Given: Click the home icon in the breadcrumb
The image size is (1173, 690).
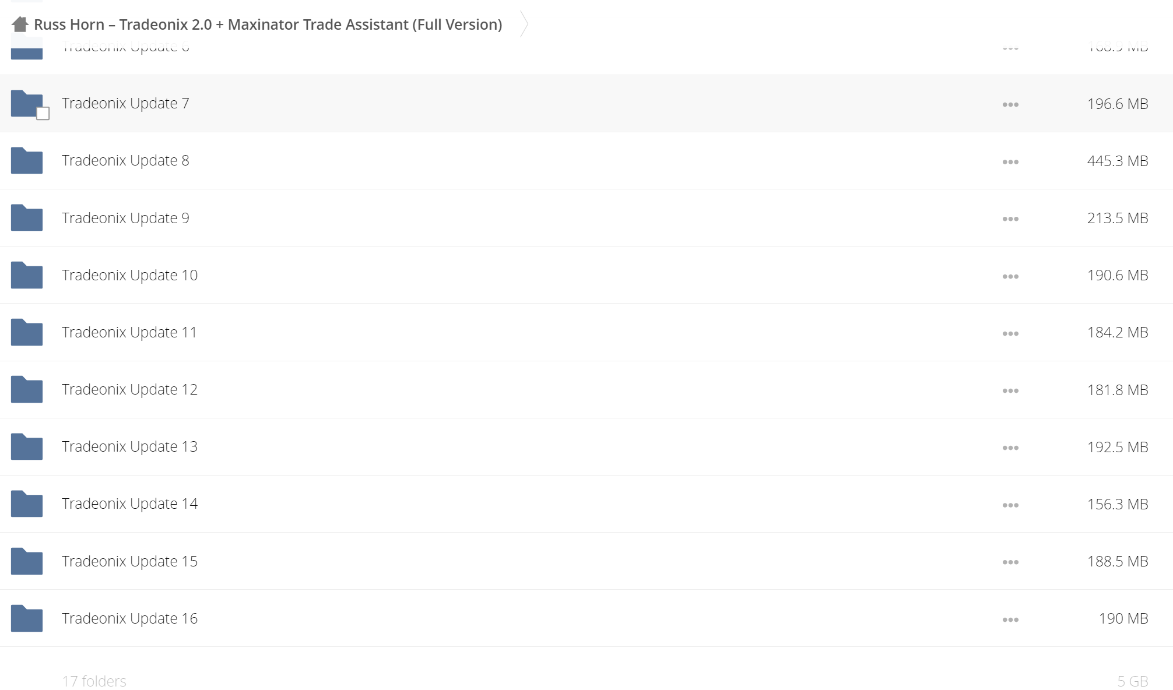Looking at the screenshot, I should pos(20,24).
